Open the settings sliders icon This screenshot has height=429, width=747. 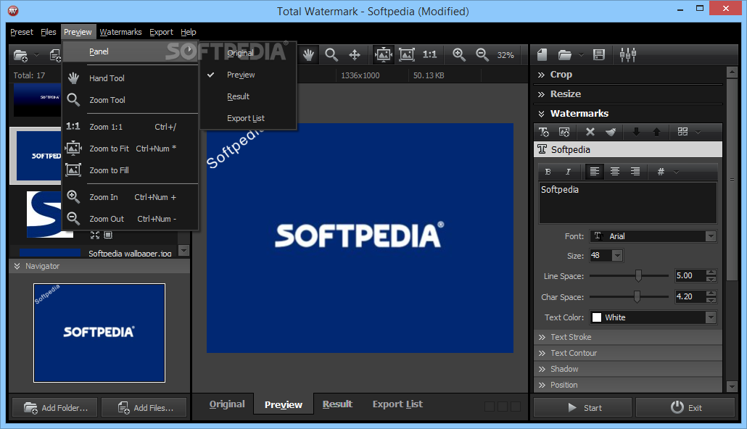(627, 55)
